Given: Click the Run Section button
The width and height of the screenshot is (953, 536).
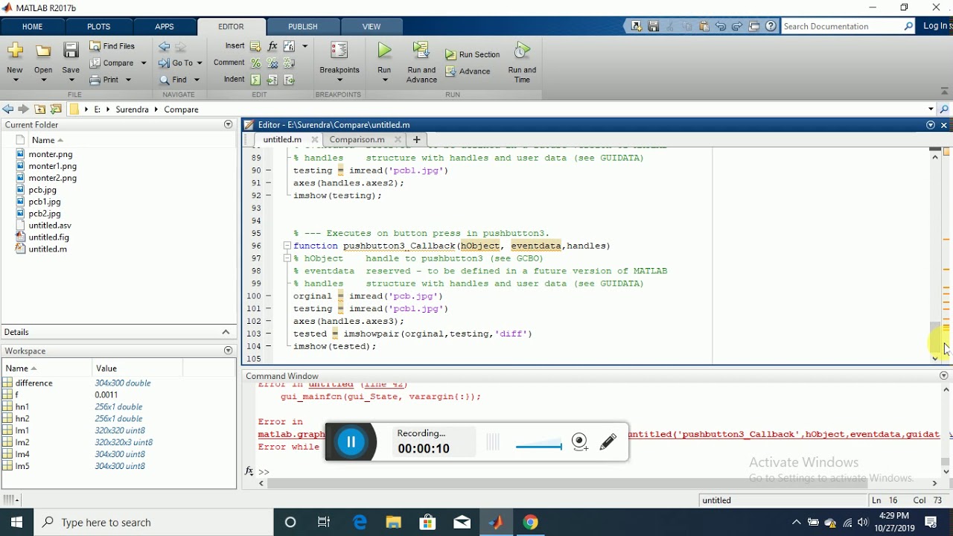Looking at the screenshot, I should click(473, 54).
